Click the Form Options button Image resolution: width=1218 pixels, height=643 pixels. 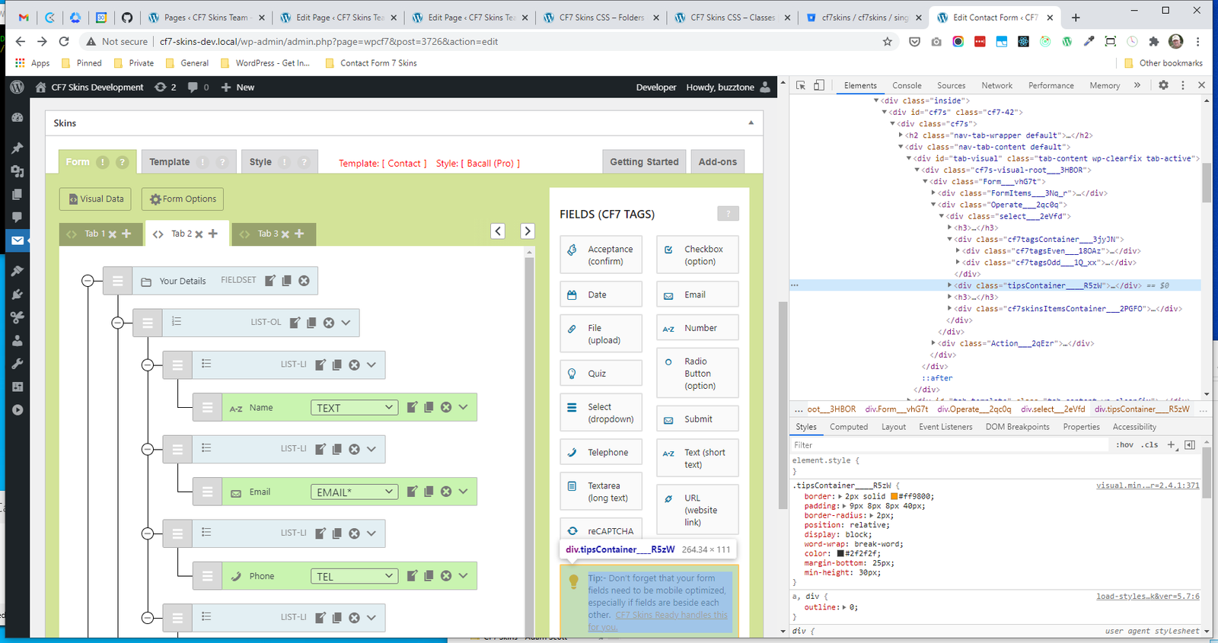(183, 199)
